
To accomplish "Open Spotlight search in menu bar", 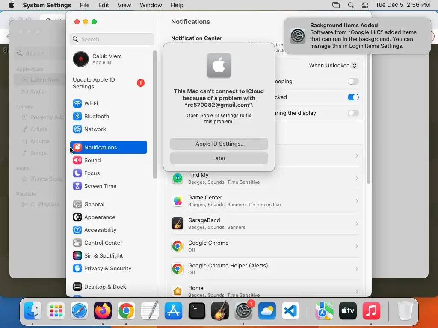I will coord(351,5).
